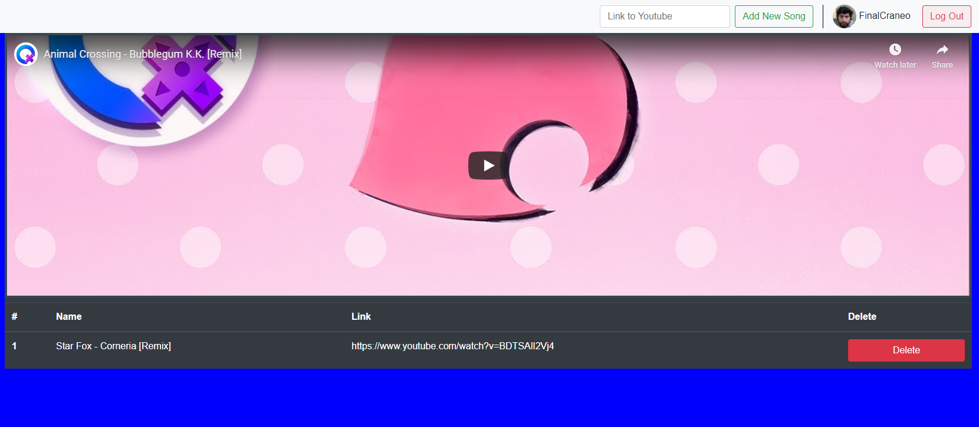Image resolution: width=979 pixels, height=427 pixels.
Task: Open the video title Animal Crossing link
Action: [143, 54]
